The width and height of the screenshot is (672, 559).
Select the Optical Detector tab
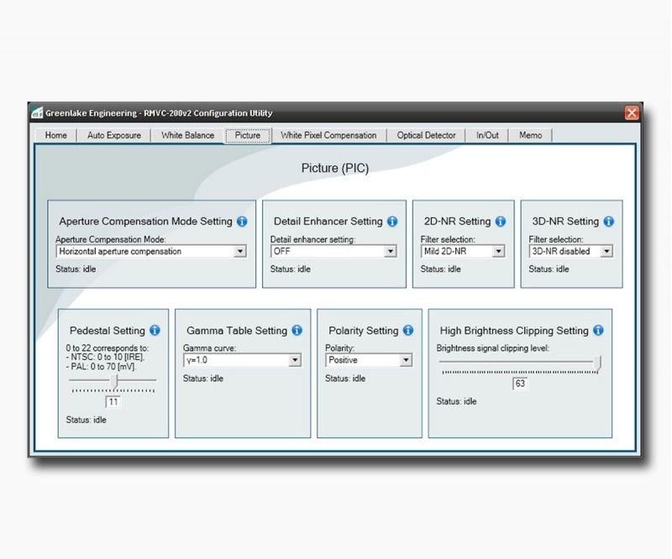tap(426, 135)
